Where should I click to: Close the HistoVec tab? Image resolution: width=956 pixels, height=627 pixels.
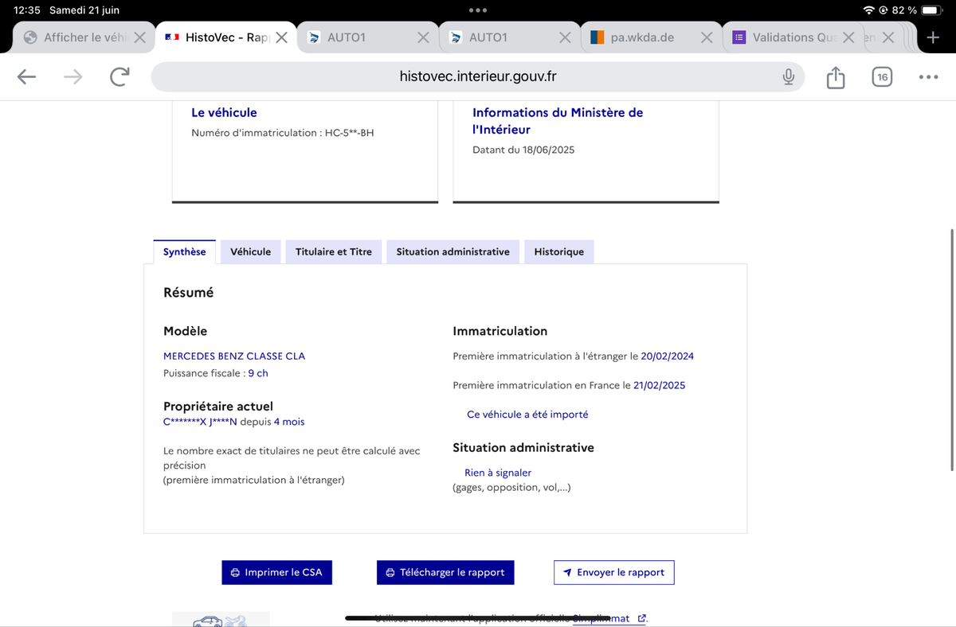(281, 37)
